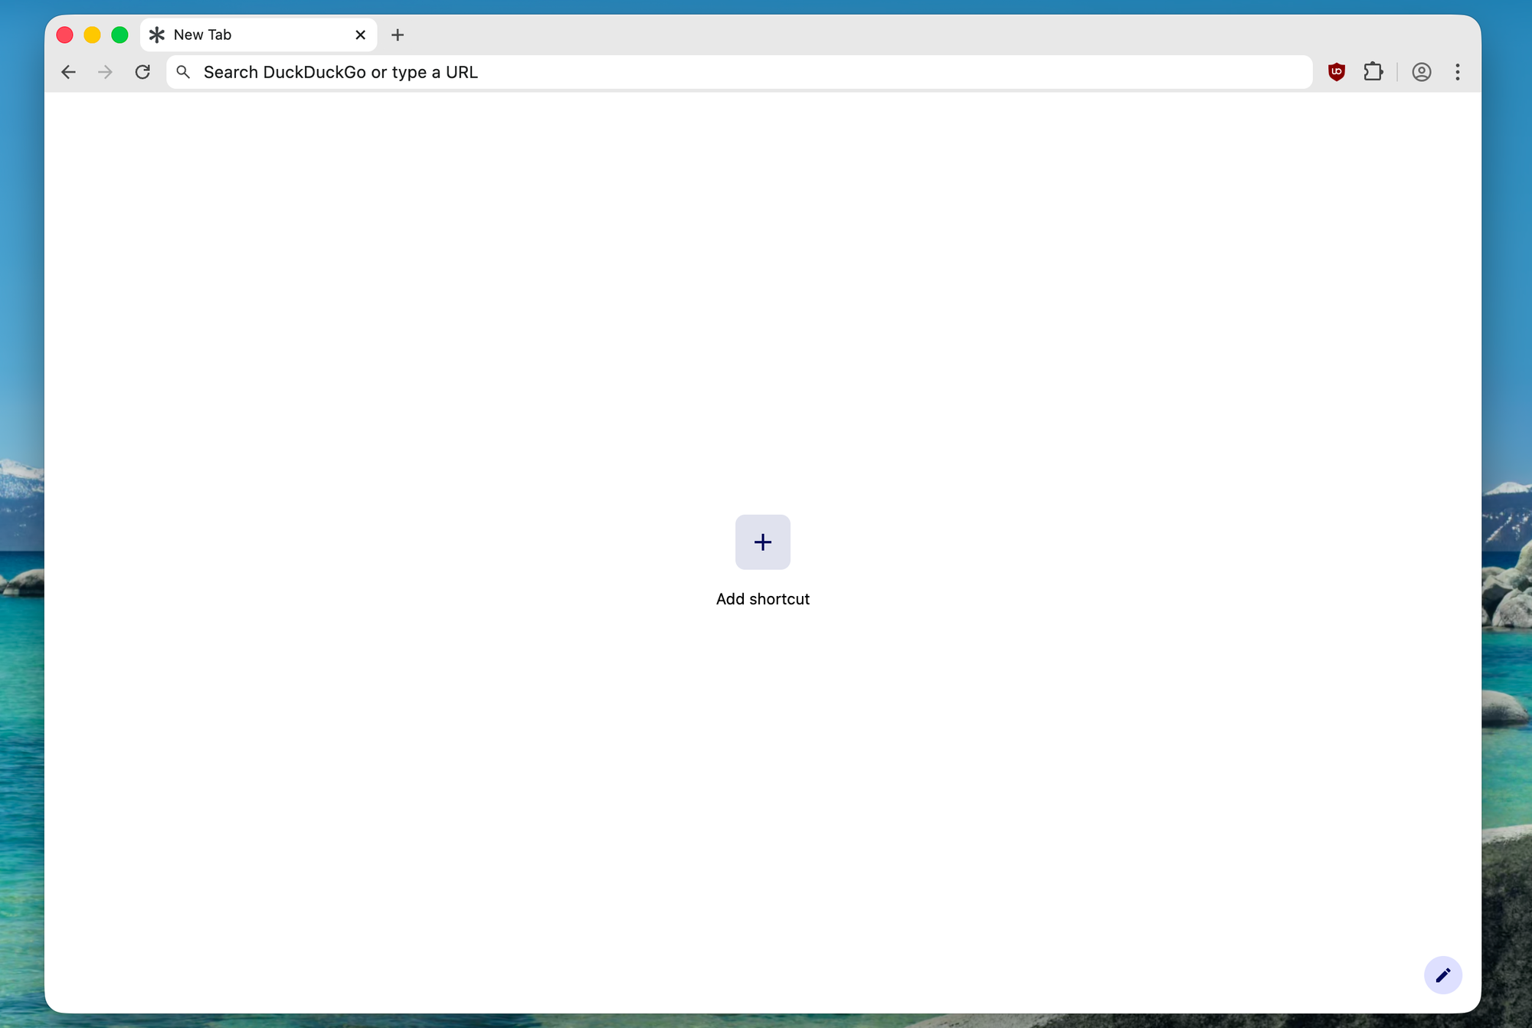Image resolution: width=1532 pixels, height=1028 pixels.
Task: Click the tab's asterisk favicon
Action: pyautogui.click(x=157, y=34)
